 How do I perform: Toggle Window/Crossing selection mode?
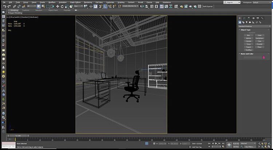click(x=52, y=7)
